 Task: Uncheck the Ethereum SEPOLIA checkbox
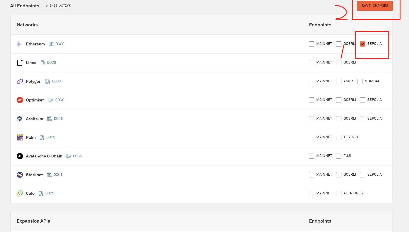[x=363, y=44]
